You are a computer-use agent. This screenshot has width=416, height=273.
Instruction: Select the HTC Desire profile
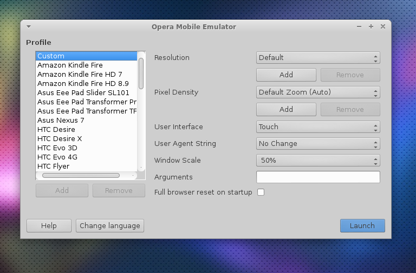click(87, 130)
